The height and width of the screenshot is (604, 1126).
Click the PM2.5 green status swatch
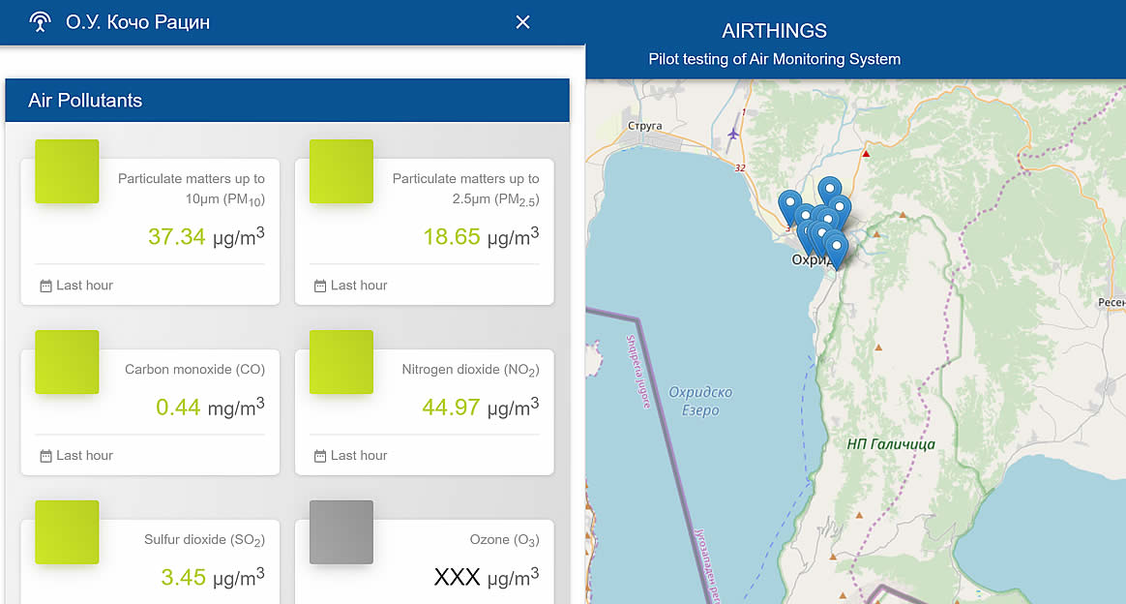(341, 171)
